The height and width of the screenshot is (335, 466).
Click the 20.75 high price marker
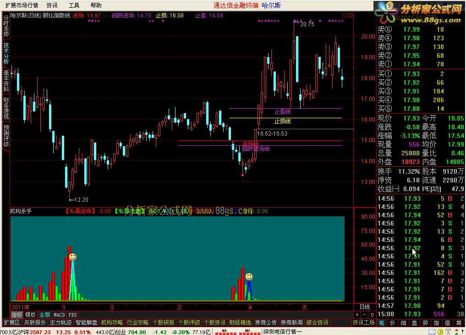pyautogui.click(x=307, y=24)
